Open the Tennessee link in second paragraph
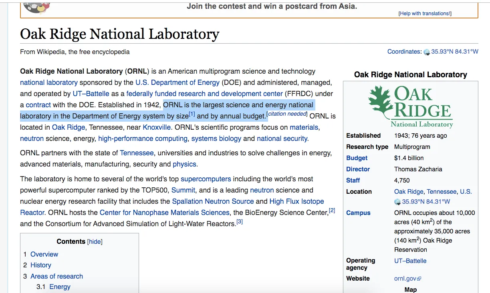This screenshot has height=293, width=490. (137, 153)
